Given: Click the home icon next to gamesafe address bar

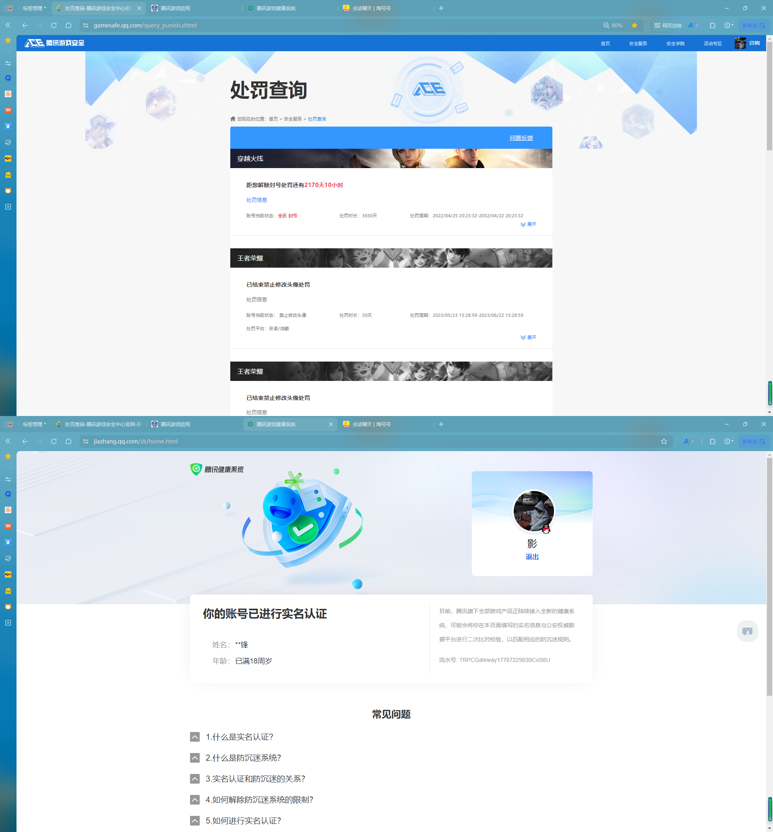Looking at the screenshot, I should [68, 25].
